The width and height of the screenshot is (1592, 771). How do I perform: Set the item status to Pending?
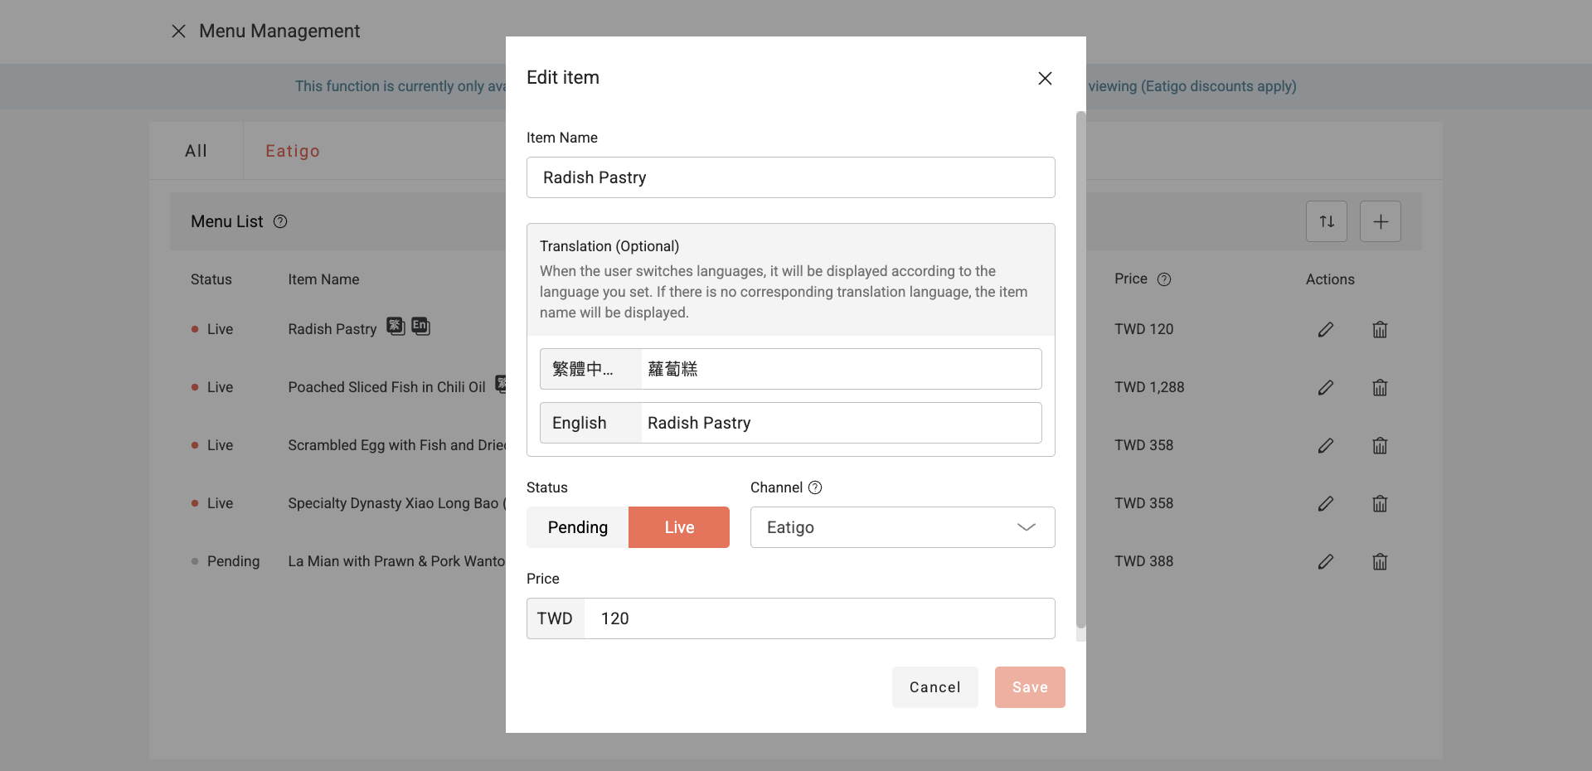coord(577,527)
